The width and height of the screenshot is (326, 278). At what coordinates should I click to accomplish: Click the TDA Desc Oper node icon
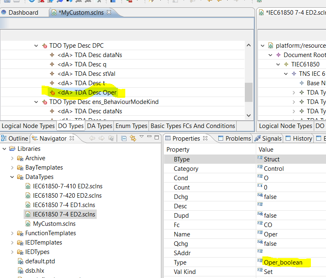pyautogui.click(x=52, y=93)
